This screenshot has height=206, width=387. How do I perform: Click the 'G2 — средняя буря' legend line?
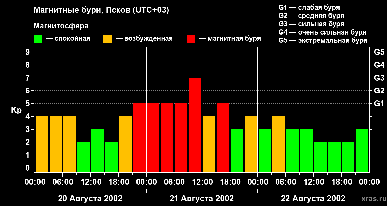click(311, 16)
